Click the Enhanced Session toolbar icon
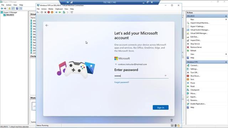The image size is (228, 128). [x=72, y=12]
